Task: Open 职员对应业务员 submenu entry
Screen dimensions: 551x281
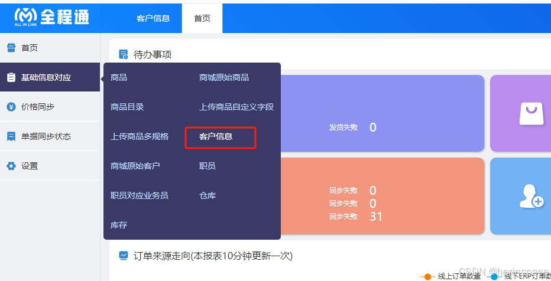Action: coord(140,195)
